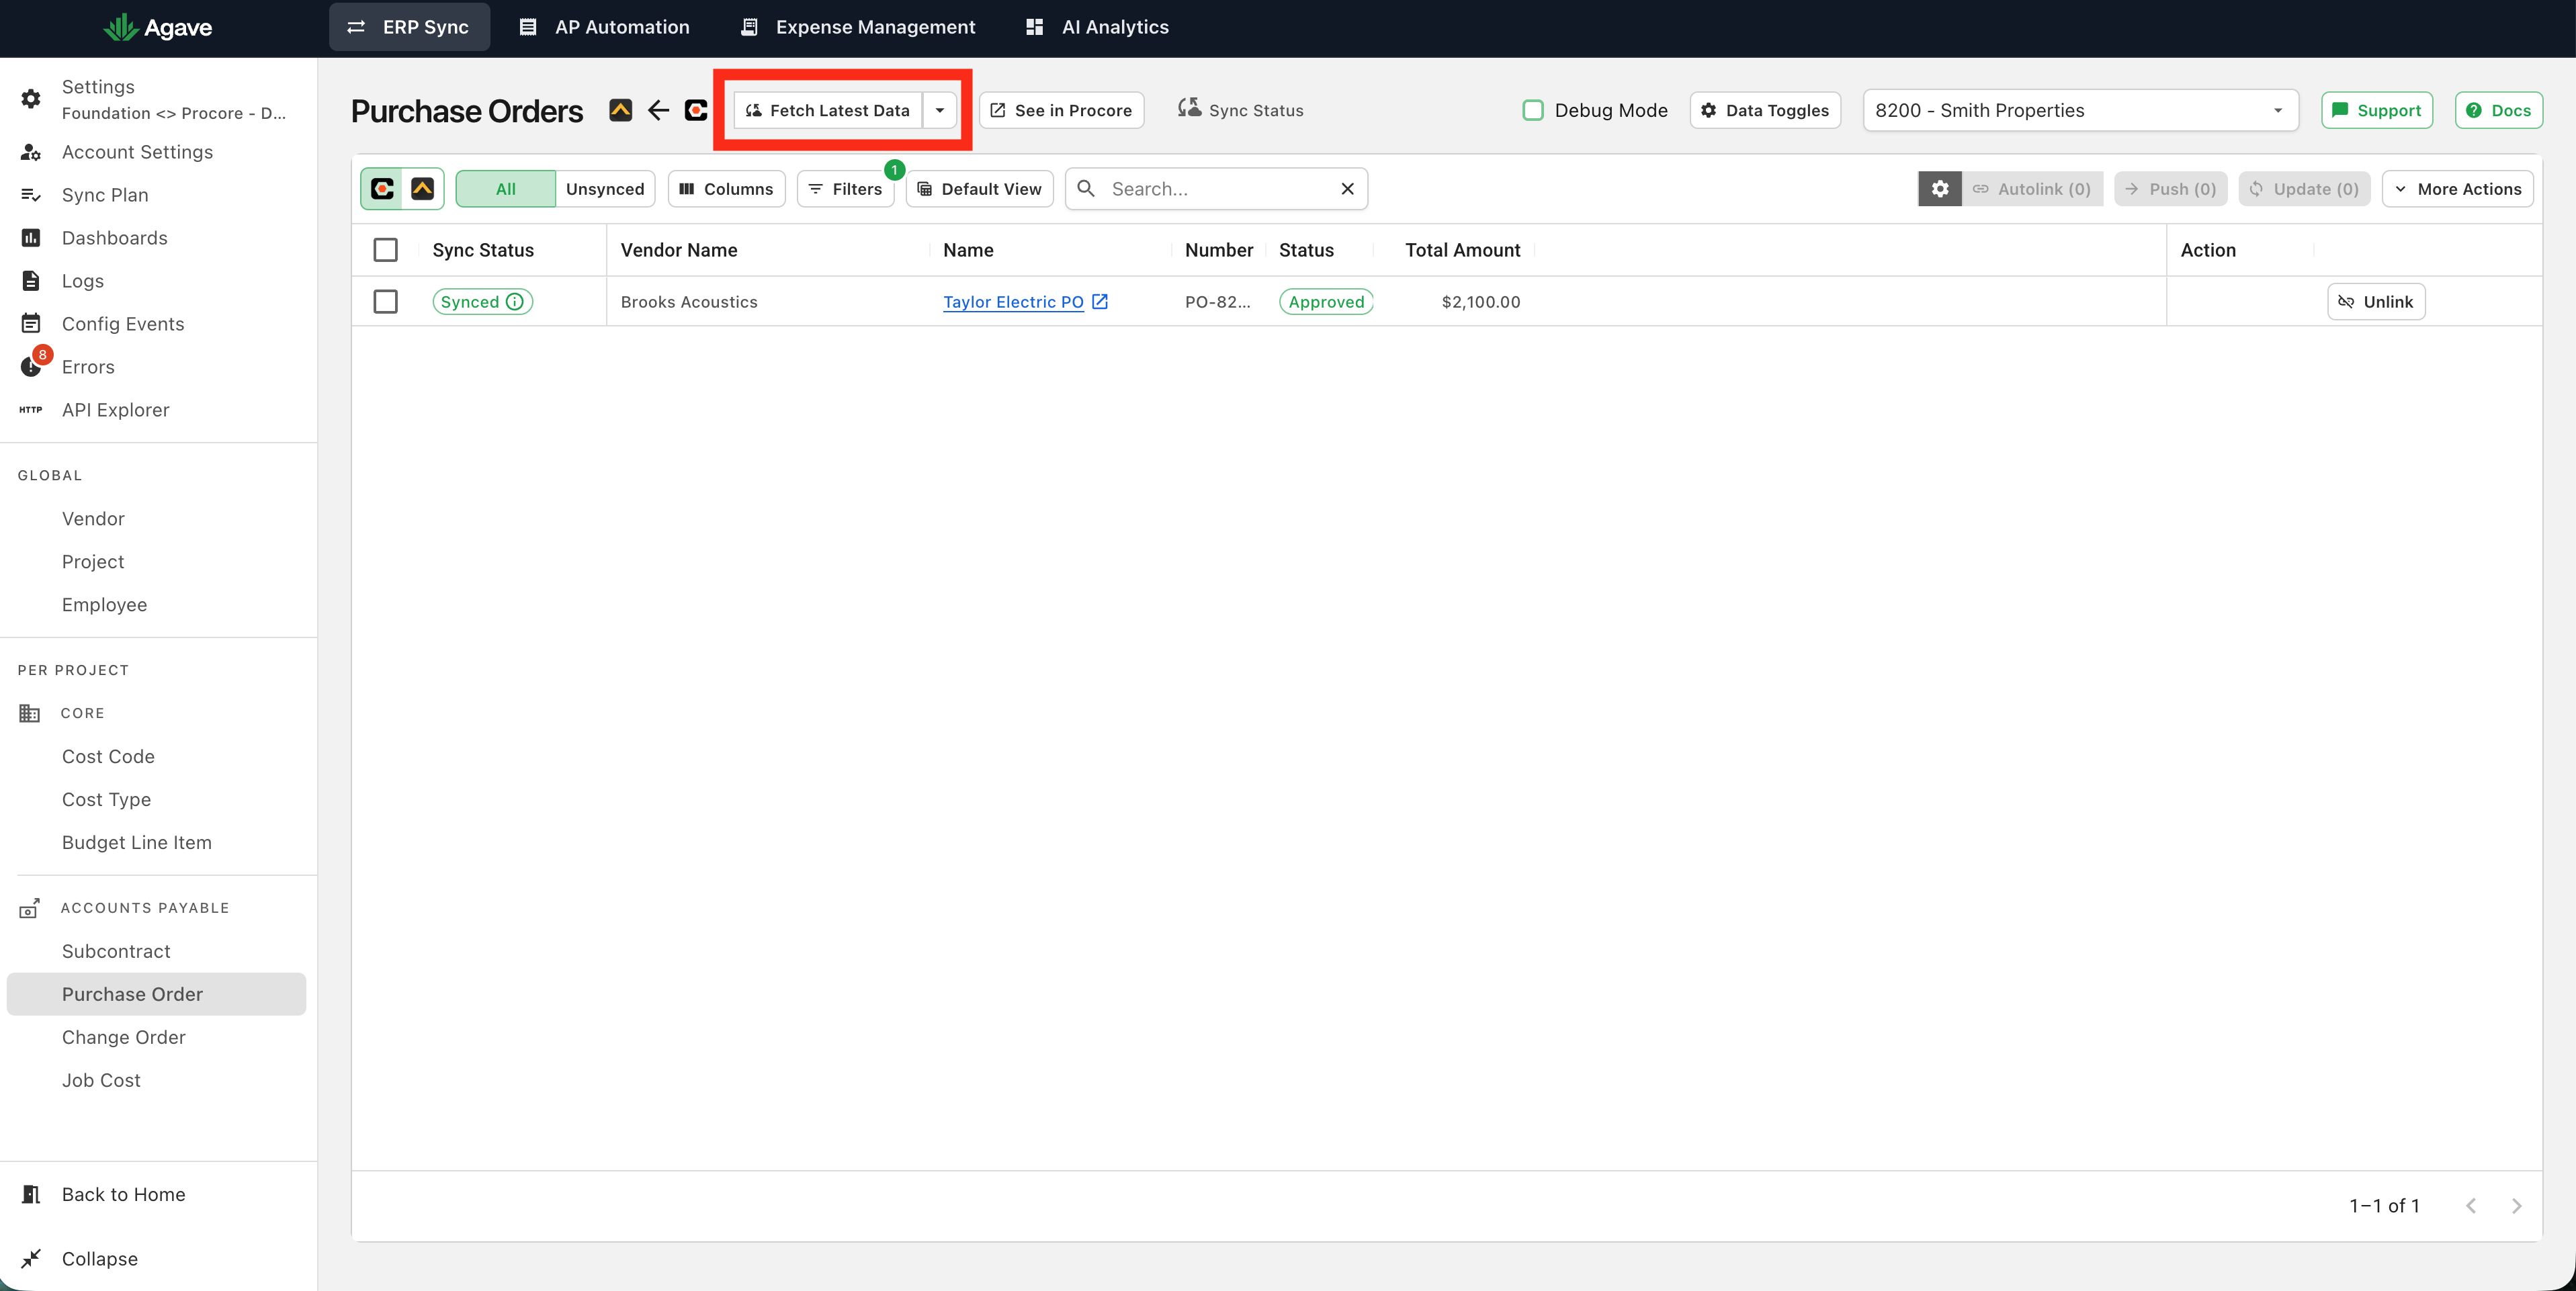This screenshot has width=2576, height=1291.
Task: Switch to AI Analytics tab
Action: click(x=1097, y=27)
